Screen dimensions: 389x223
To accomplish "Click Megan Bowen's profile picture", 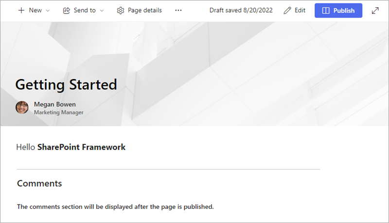I will click(22, 107).
